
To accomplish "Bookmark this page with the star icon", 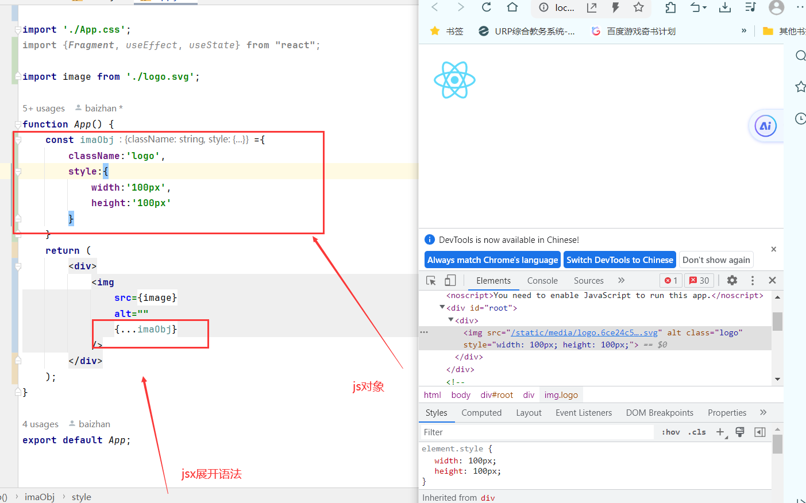I will [638, 7].
